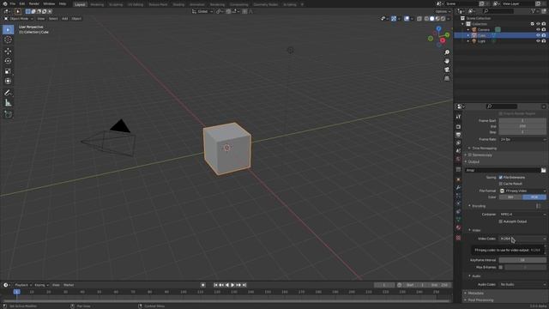This screenshot has height=309, width=549.
Task: Switch perspective/orthographic grid icon
Action: point(447,78)
